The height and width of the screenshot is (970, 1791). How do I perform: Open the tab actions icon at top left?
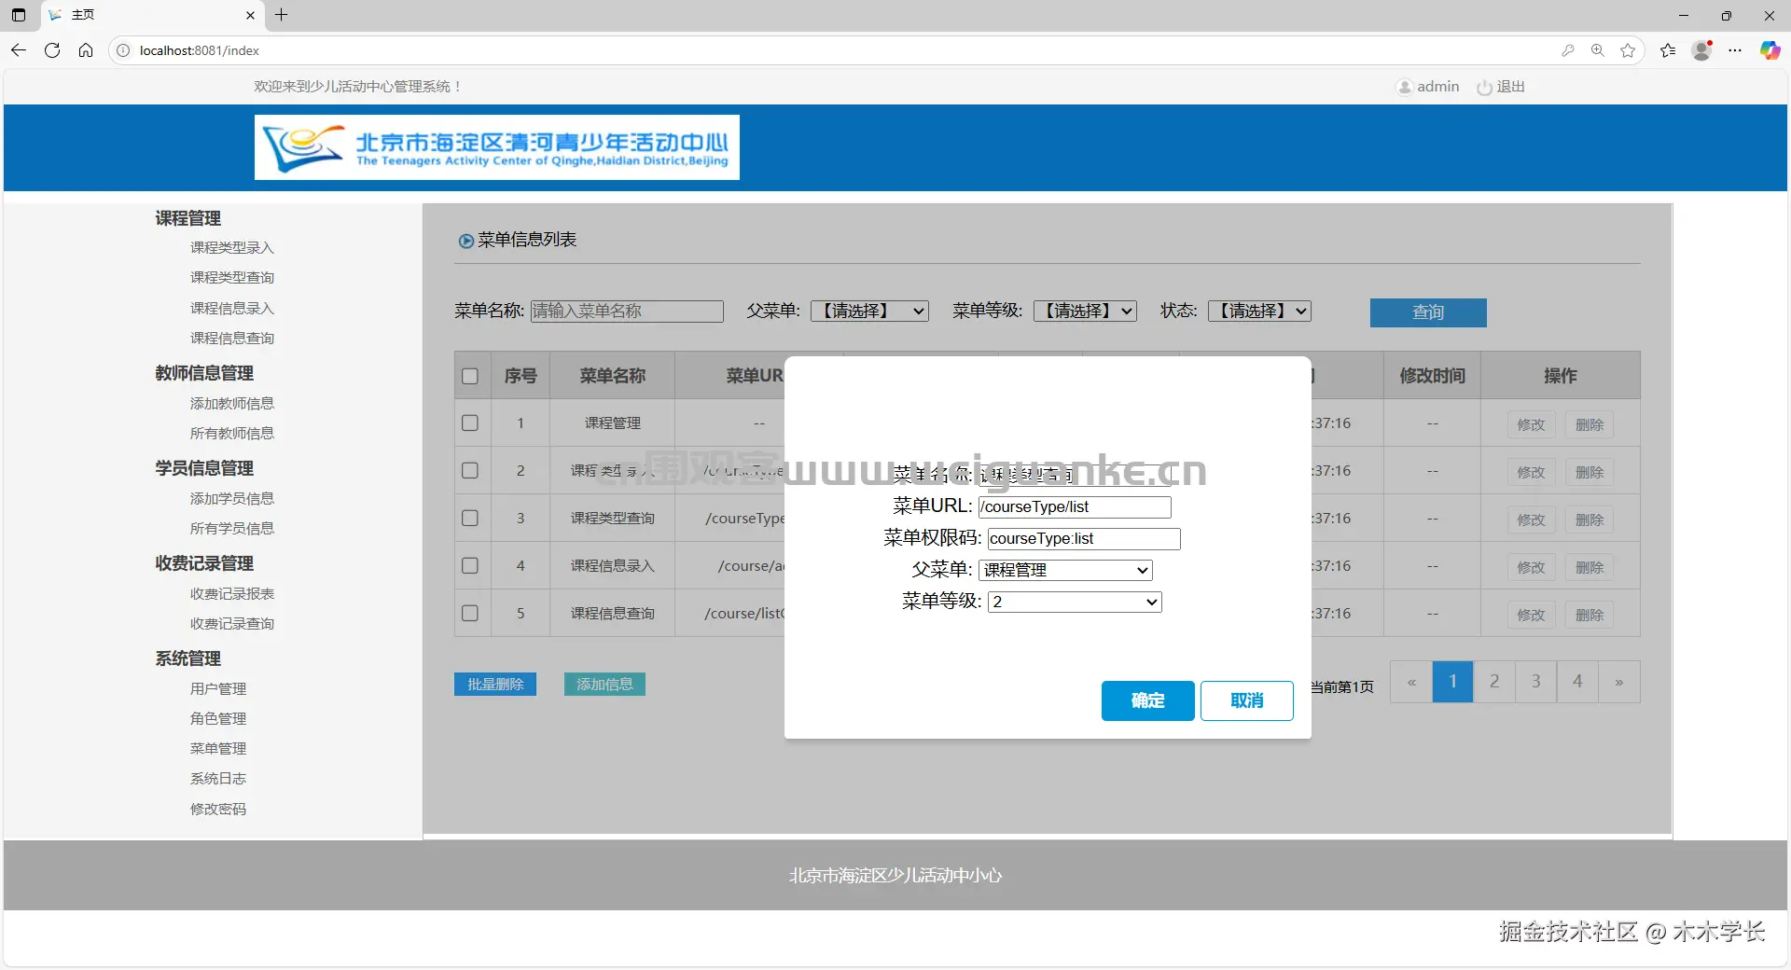(19, 15)
